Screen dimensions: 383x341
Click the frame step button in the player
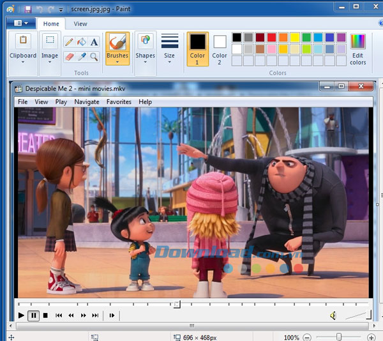[112, 315]
